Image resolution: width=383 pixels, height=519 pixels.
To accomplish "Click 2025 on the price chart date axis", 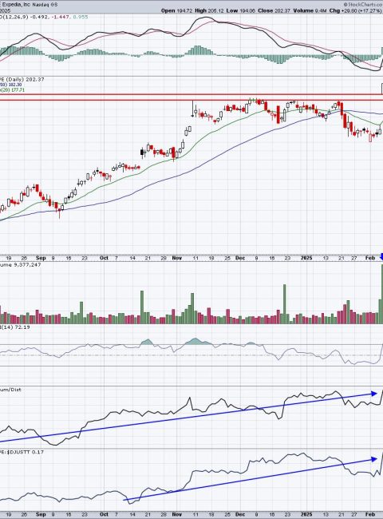I will [306, 258].
